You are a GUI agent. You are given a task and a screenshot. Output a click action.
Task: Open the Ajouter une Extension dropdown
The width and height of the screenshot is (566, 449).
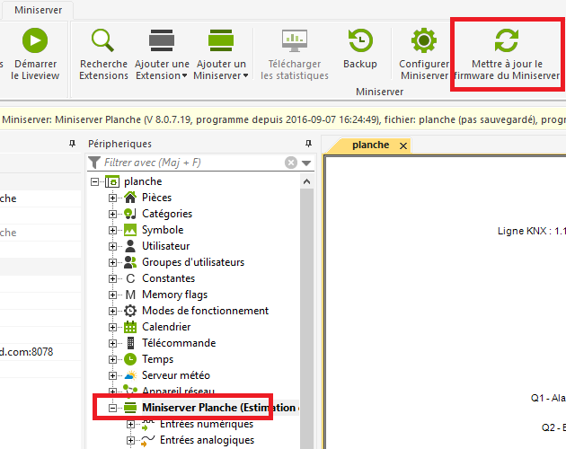pos(162,75)
